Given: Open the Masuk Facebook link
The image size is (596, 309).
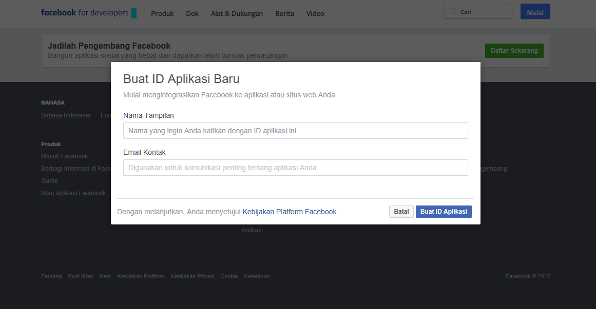Looking at the screenshot, I should click(65, 156).
